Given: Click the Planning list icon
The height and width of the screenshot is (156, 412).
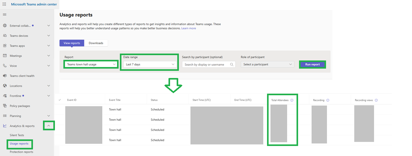Looking at the screenshot, I should (x=5, y=116).
